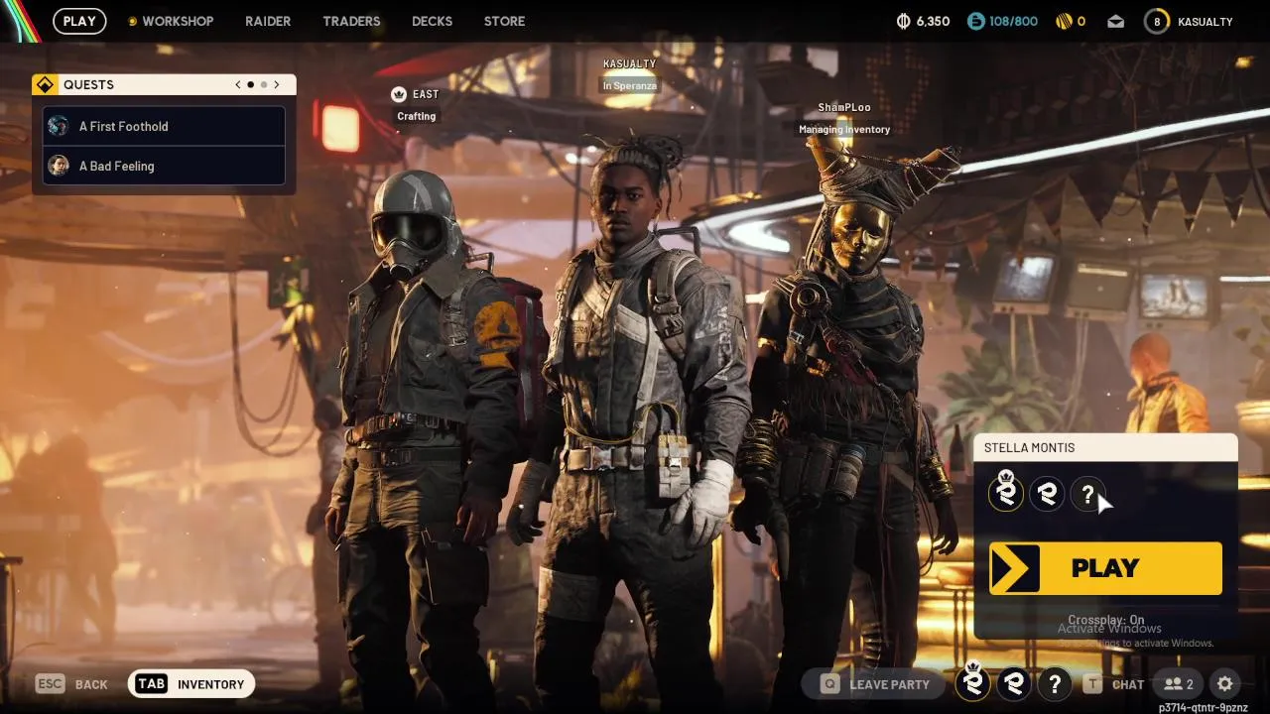Start match with the yellow PLAY button
The image size is (1270, 714).
coord(1105,568)
